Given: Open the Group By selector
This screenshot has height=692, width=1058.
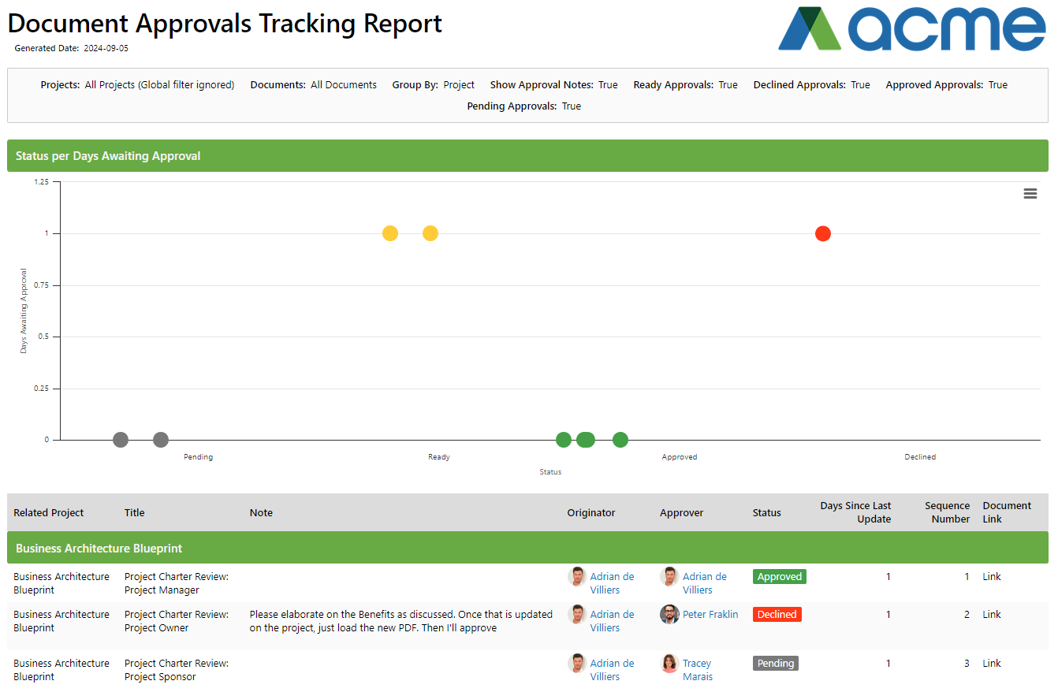Looking at the screenshot, I should tap(458, 84).
